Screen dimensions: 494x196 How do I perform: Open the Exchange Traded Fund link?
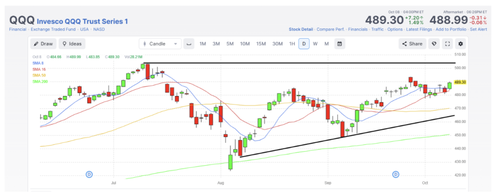click(x=53, y=29)
